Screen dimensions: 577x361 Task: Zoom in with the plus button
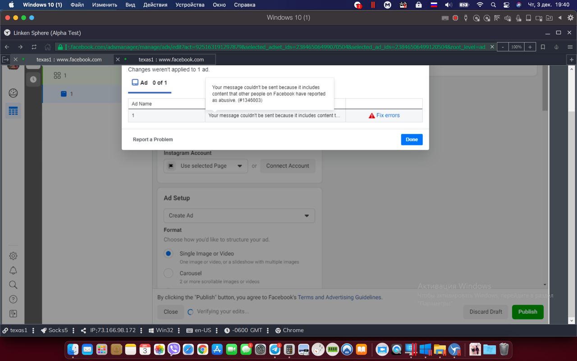click(530, 47)
